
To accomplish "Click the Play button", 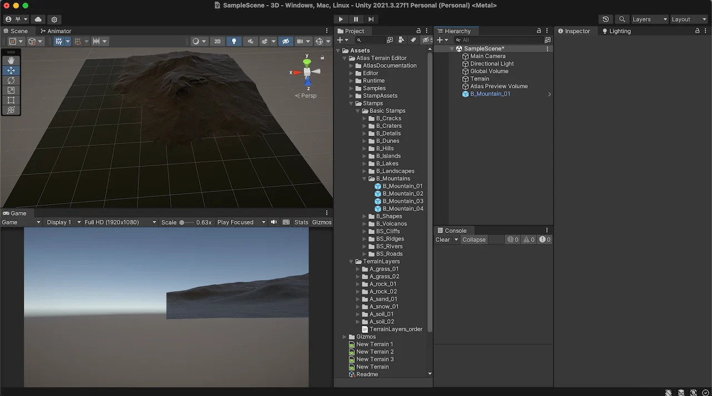I will click(341, 19).
